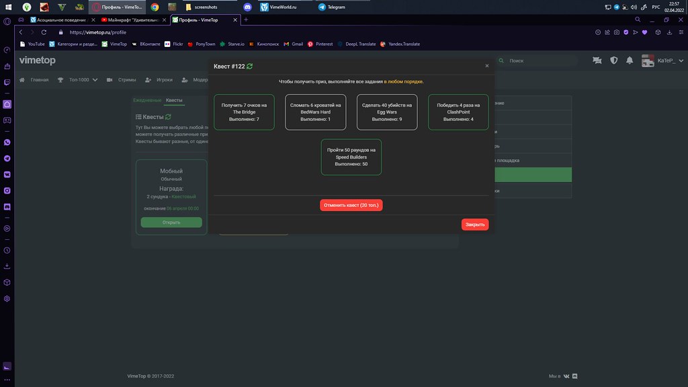Image resolution: width=688 pixels, height=387 pixels.
Task: Switch to the 'Ежедневные' tab
Action: (x=147, y=100)
